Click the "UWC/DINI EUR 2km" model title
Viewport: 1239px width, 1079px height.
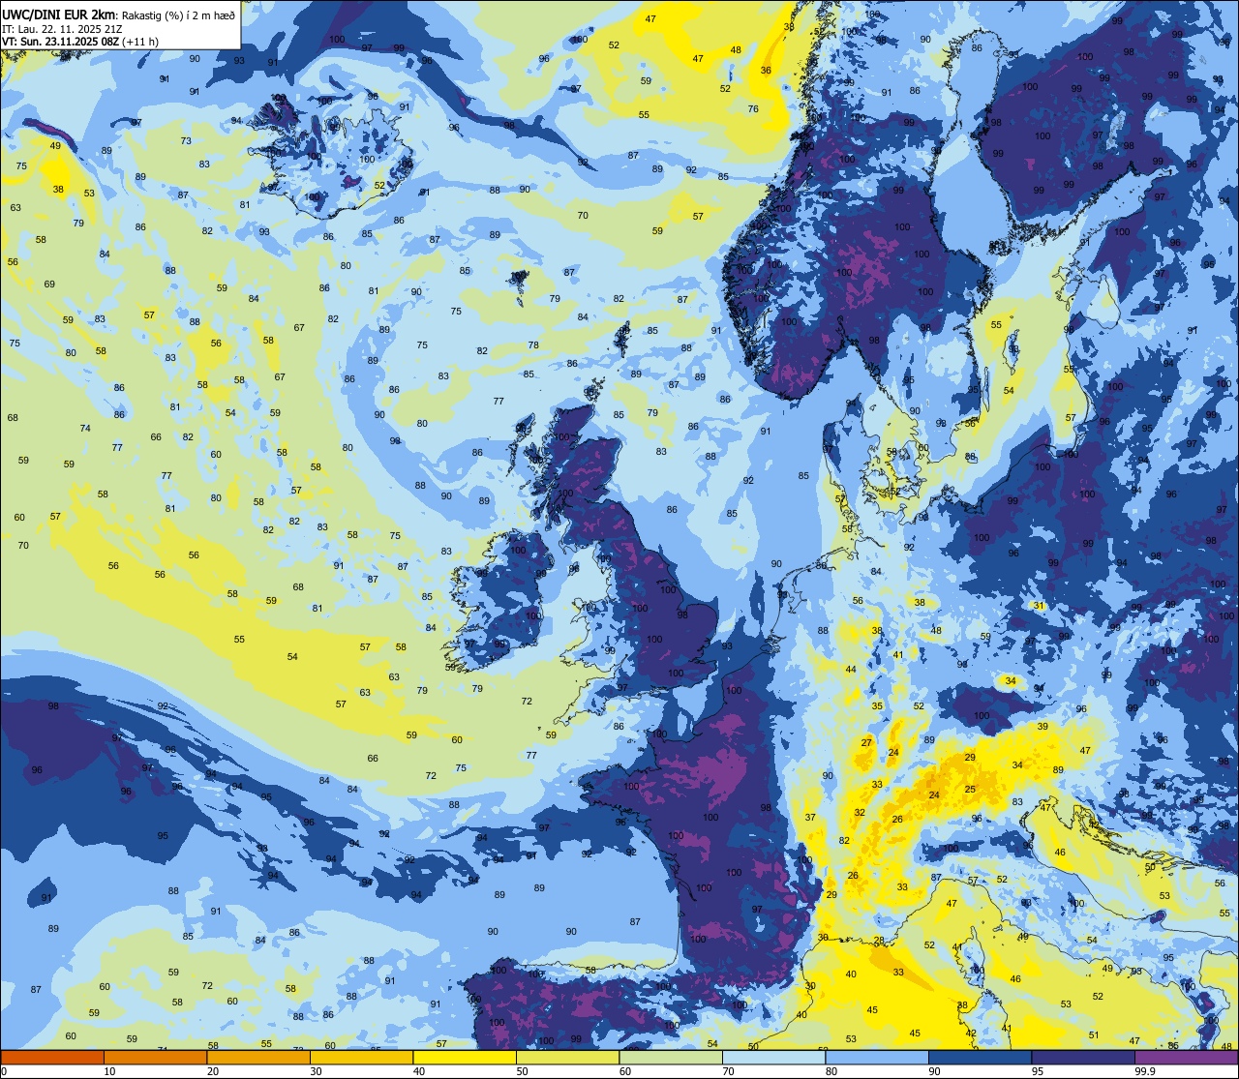58,14
